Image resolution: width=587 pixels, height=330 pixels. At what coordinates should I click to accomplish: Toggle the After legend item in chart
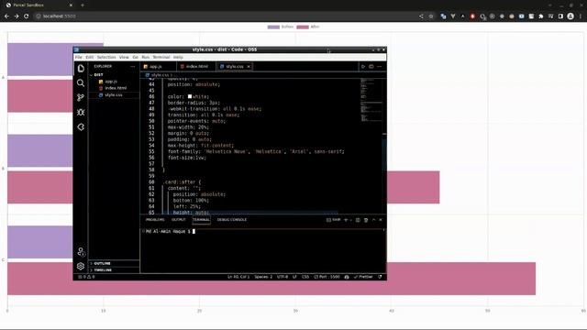tap(308, 27)
